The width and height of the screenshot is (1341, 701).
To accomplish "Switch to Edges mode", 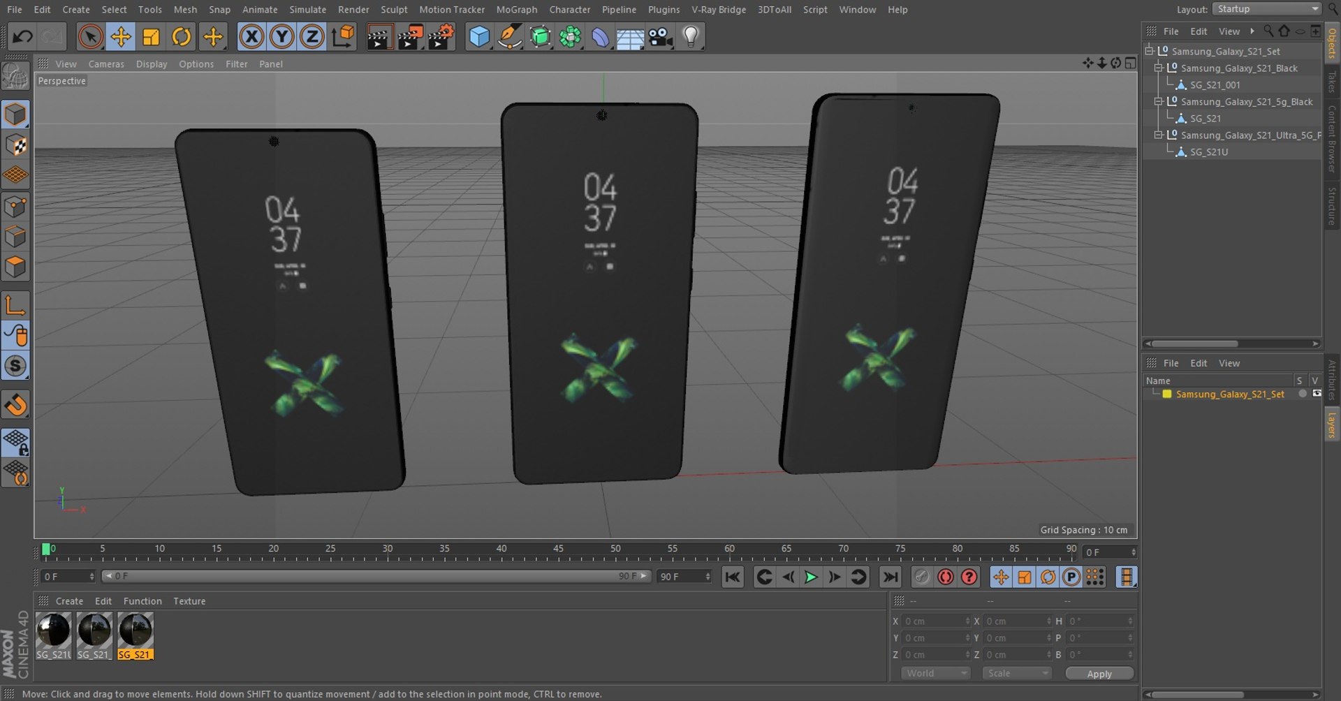I will coord(15,237).
